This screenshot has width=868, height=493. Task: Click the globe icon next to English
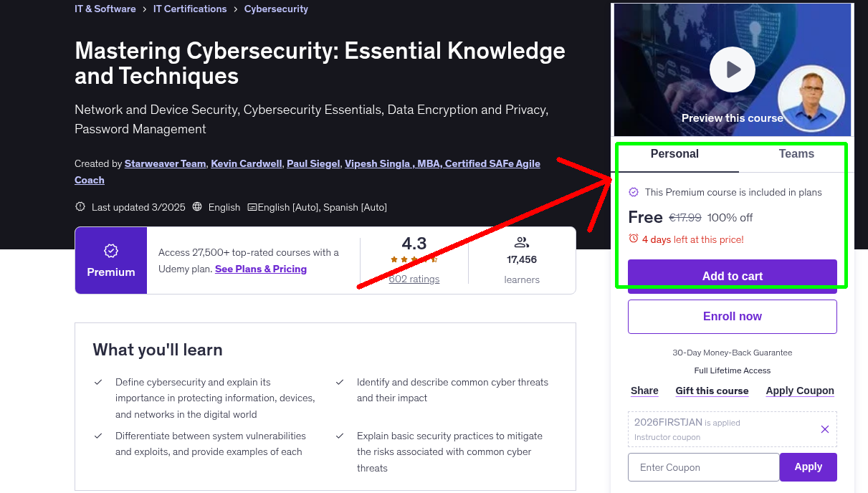(197, 207)
